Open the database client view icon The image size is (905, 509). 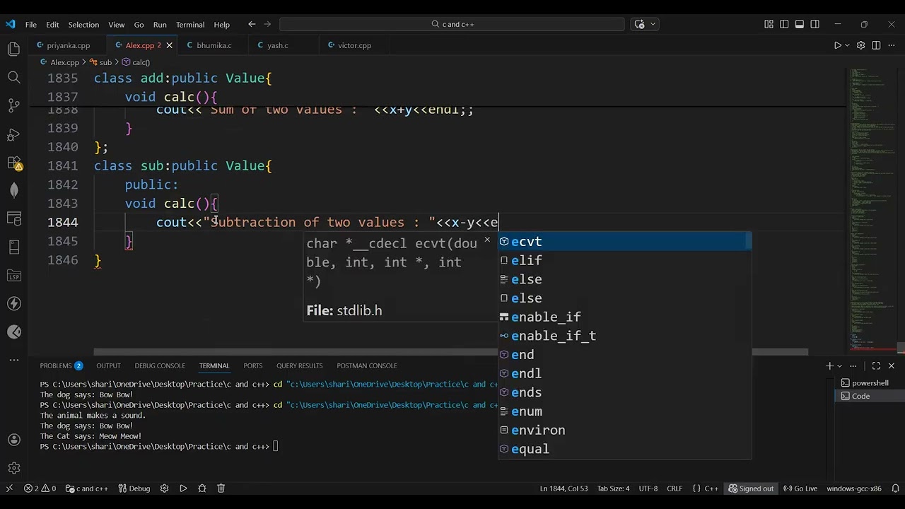13,218
